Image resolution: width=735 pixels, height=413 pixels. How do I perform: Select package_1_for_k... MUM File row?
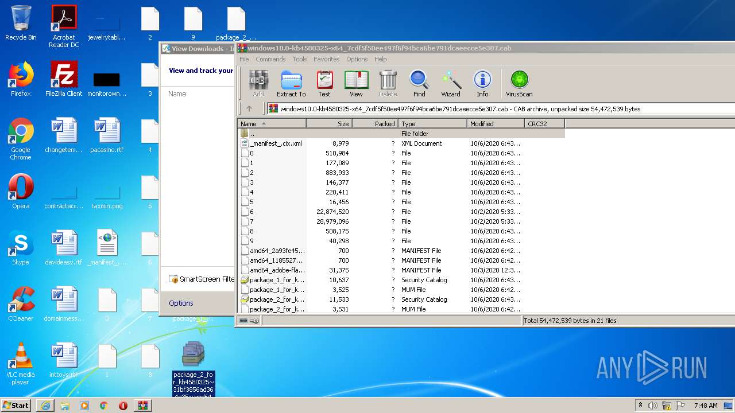(x=401, y=290)
